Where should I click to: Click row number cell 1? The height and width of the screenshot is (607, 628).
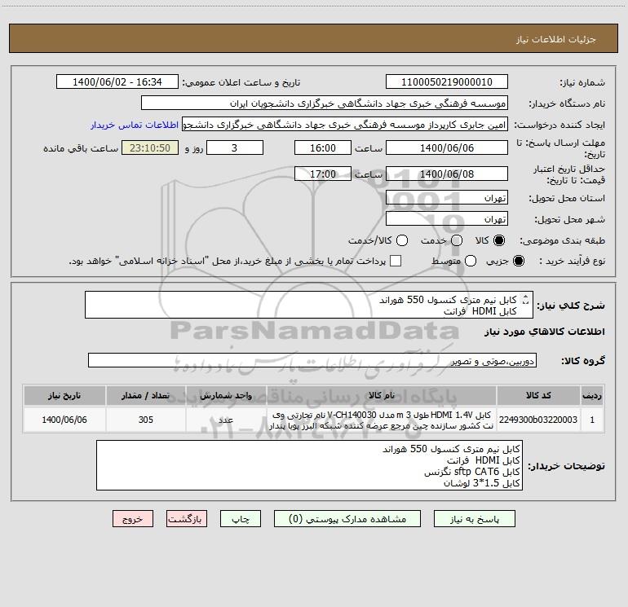pos(592,420)
